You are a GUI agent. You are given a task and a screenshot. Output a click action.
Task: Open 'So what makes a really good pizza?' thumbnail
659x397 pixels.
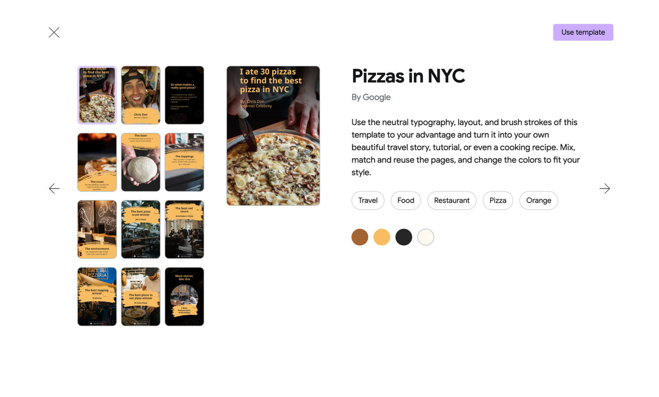coord(184,95)
